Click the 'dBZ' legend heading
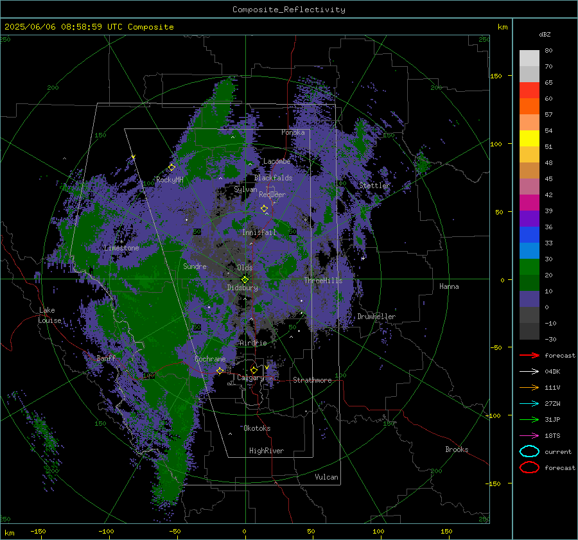 point(545,35)
